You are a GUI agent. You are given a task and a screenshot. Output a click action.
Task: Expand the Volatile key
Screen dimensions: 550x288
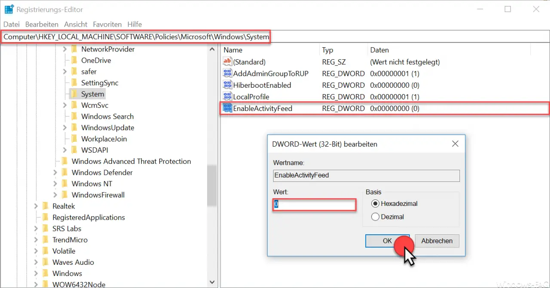(x=36, y=251)
